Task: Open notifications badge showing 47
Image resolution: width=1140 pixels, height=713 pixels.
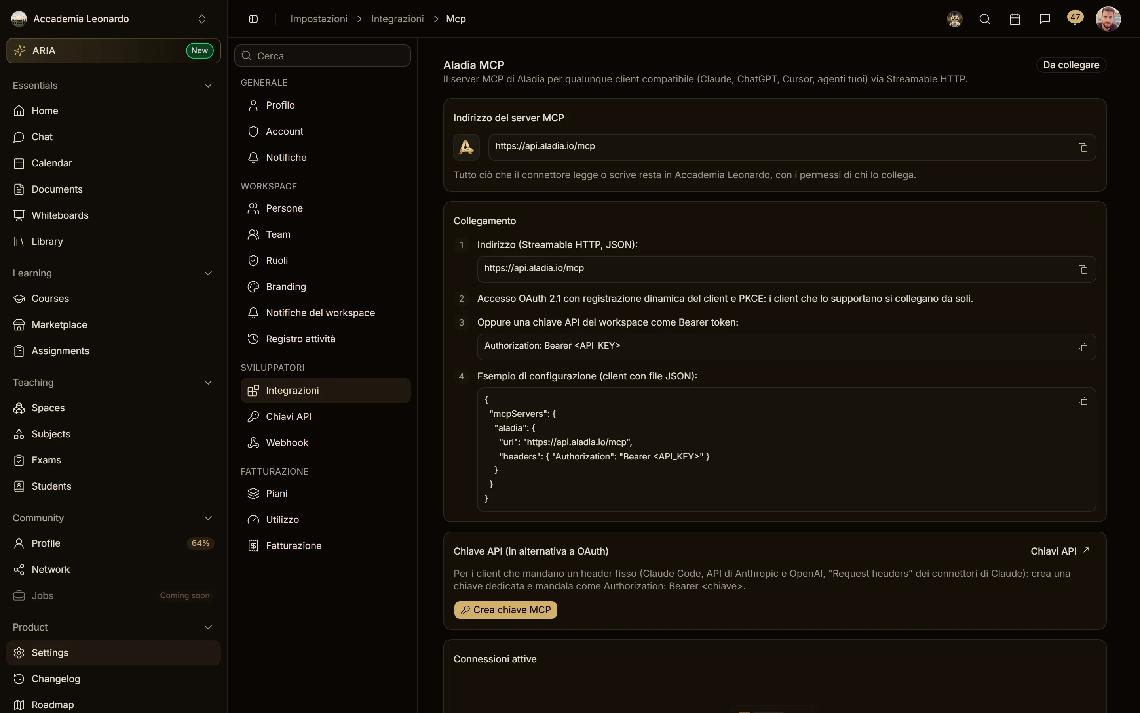Action: coord(1075,18)
